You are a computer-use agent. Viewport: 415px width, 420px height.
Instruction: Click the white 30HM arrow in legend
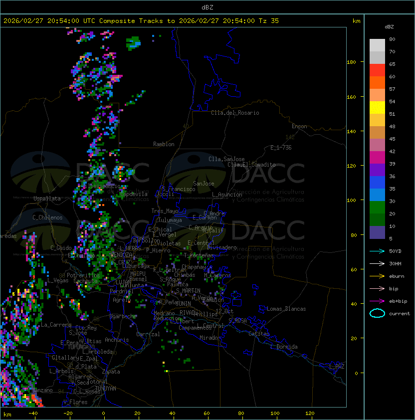pos(377,263)
